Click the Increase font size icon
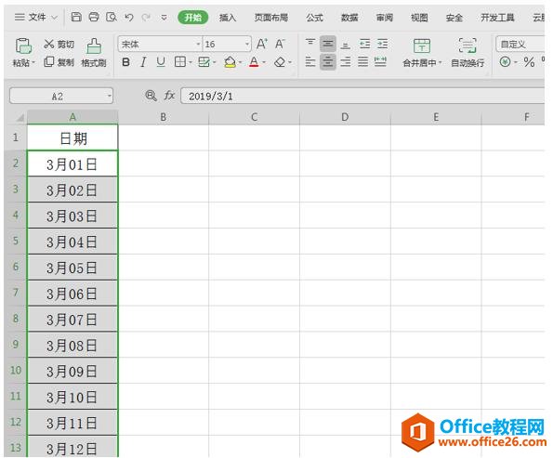Viewport: 553px width, 458px height. [x=262, y=44]
